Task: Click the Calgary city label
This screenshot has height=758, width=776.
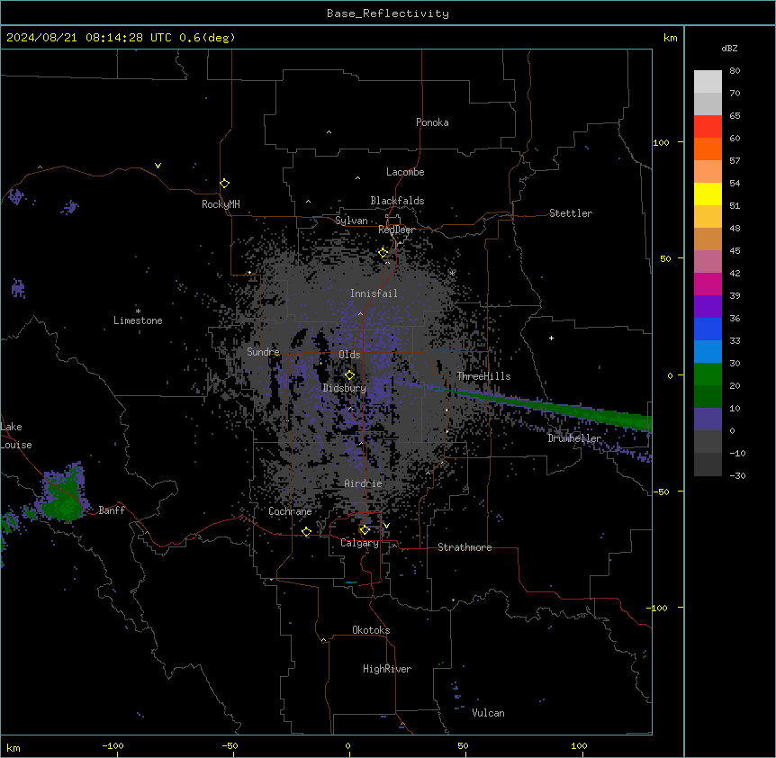Action: [x=359, y=543]
